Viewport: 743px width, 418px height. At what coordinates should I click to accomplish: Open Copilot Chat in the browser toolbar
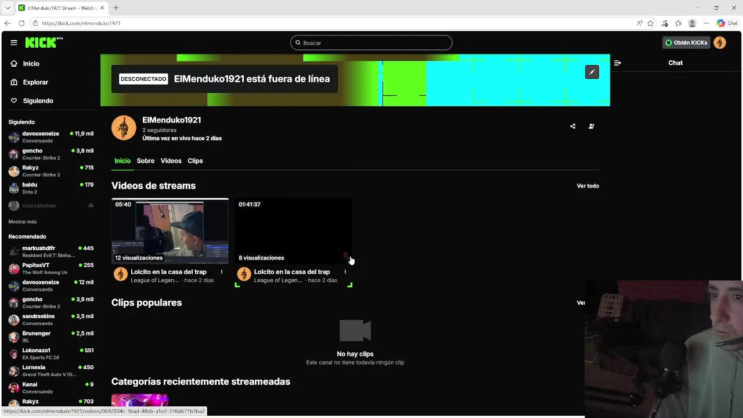(728, 23)
